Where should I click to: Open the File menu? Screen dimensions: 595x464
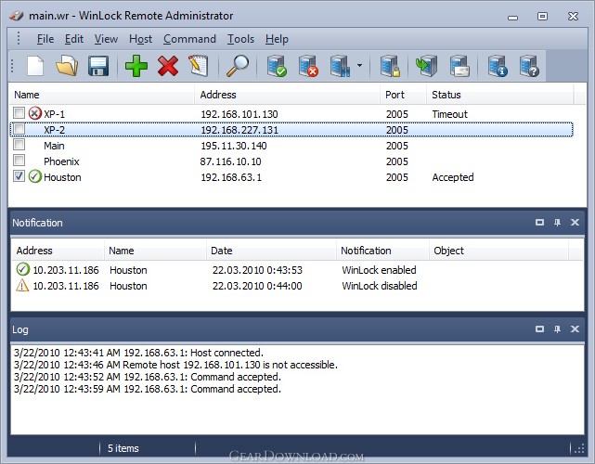[45, 39]
